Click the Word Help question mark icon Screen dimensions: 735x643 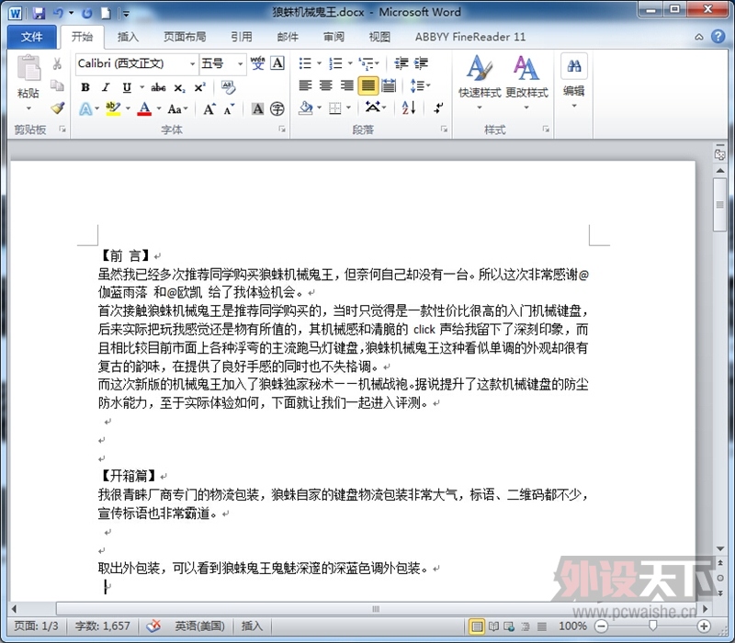coord(718,37)
